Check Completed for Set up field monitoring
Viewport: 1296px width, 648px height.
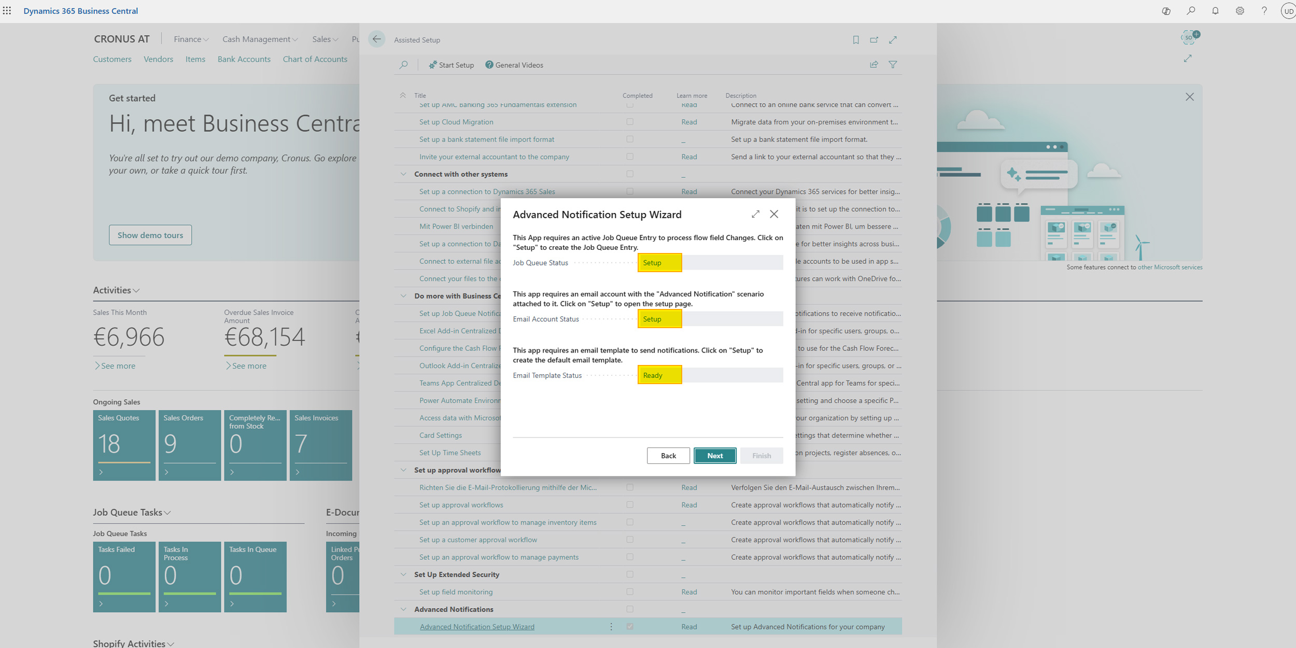pos(630,591)
